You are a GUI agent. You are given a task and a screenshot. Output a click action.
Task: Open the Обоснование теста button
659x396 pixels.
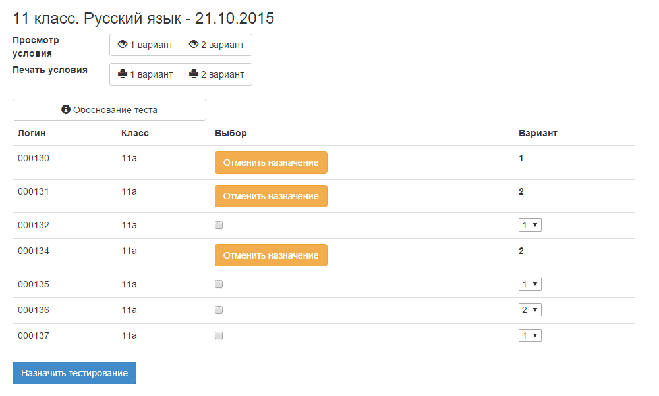[x=109, y=110]
